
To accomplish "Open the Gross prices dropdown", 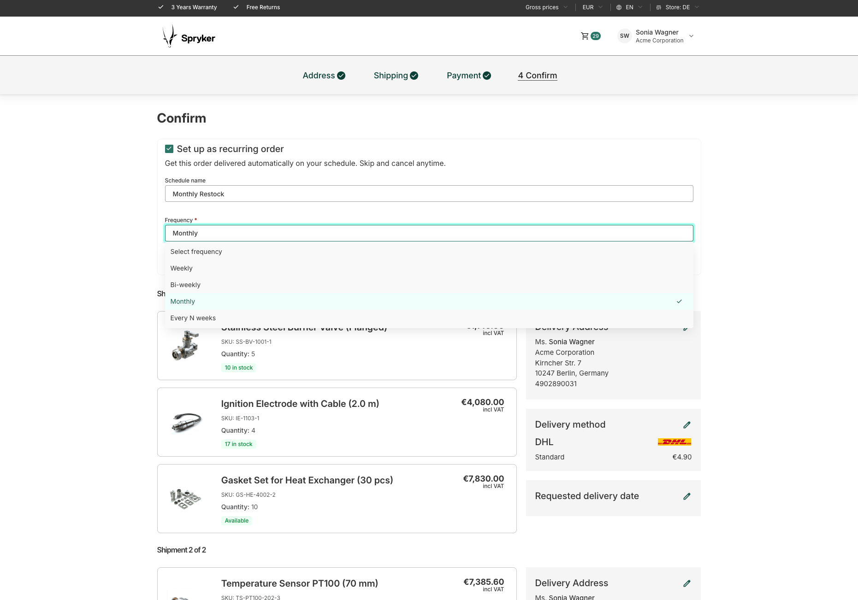I will 546,7.
